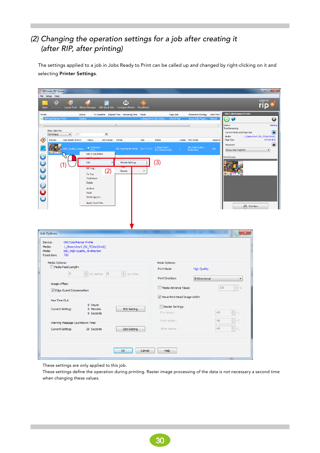Click the pause/hold icon in left sidebar
Image resolution: width=320 pixels, height=453 pixels.
tap(43, 199)
